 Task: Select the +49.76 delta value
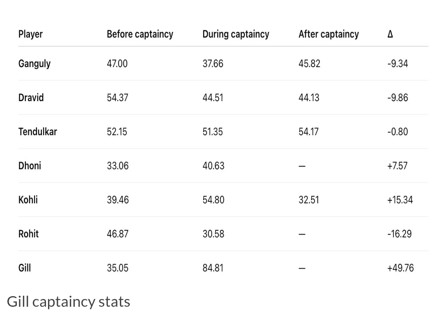[400, 268]
